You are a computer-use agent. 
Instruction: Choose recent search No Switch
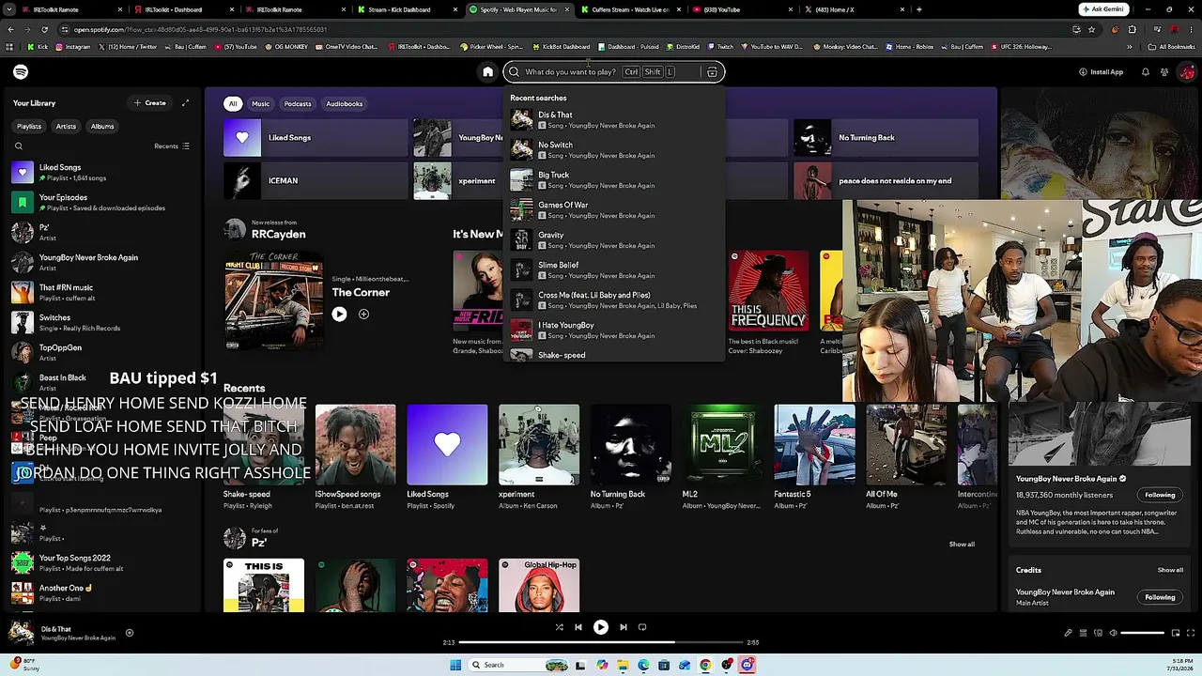click(x=614, y=150)
